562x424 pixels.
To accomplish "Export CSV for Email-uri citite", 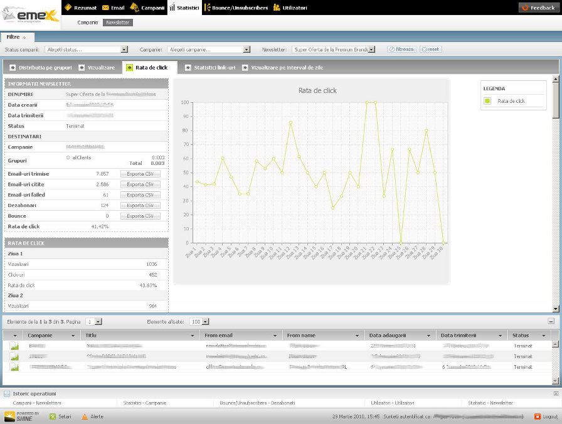I will coord(140,184).
